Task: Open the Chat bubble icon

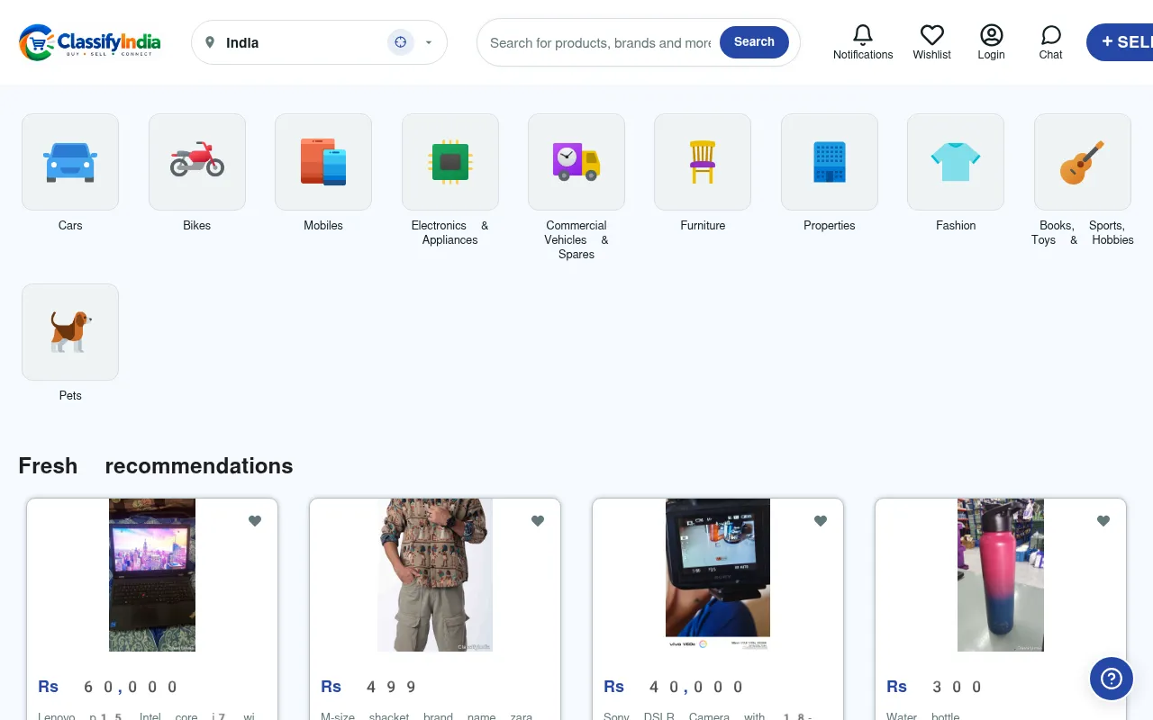Action: coord(1051,35)
